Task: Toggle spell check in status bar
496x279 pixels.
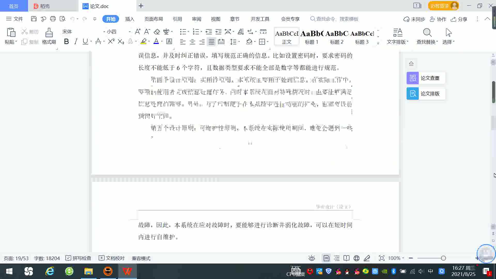Action: click(78, 258)
